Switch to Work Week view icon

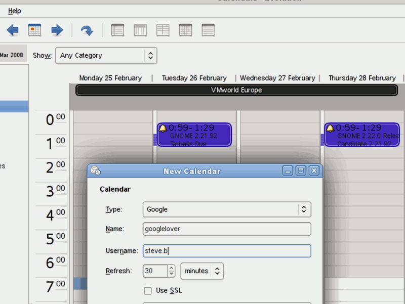click(x=140, y=30)
